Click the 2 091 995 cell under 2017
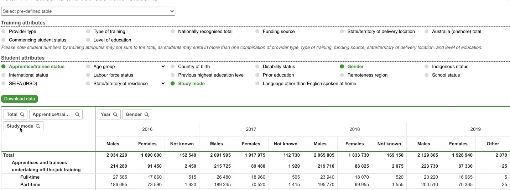This screenshot has height=190, width=510. [217, 155]
